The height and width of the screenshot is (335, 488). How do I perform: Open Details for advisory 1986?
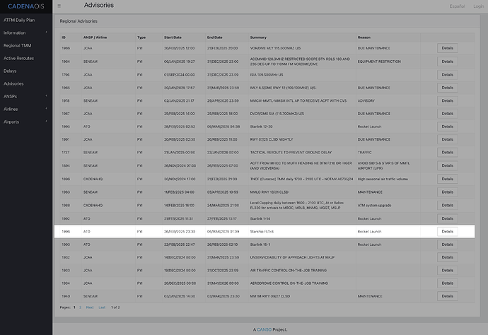[x=447, y=48]
